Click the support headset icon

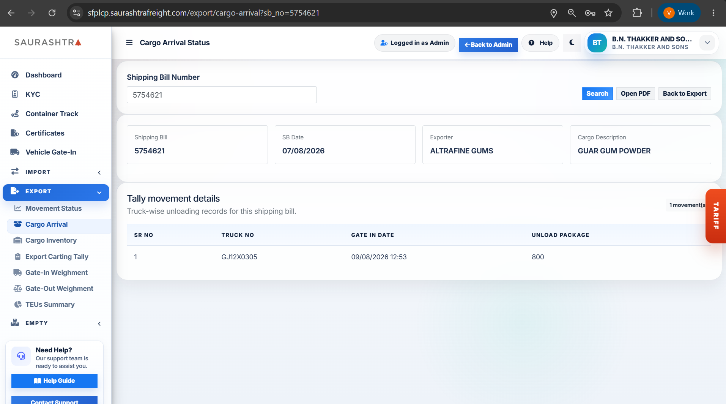21,356
